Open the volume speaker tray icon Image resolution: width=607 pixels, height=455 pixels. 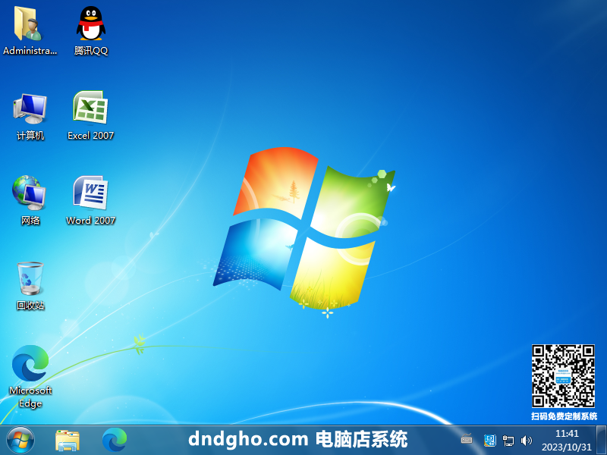[526, 441]
